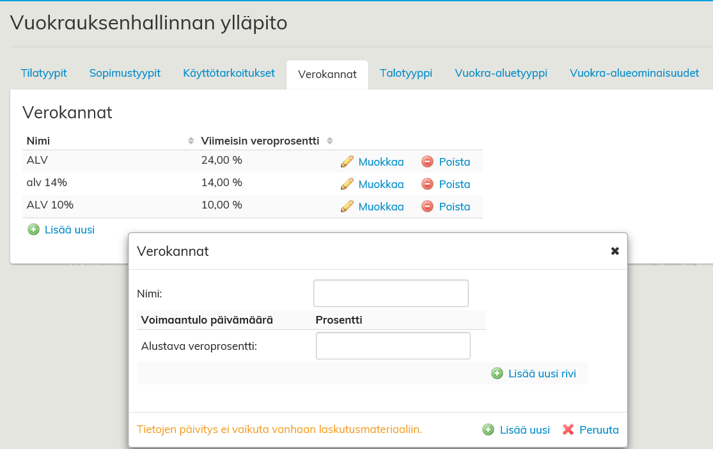Switch to the Tilatyypit tab
The image size is (713, 449).
point(43,73)
